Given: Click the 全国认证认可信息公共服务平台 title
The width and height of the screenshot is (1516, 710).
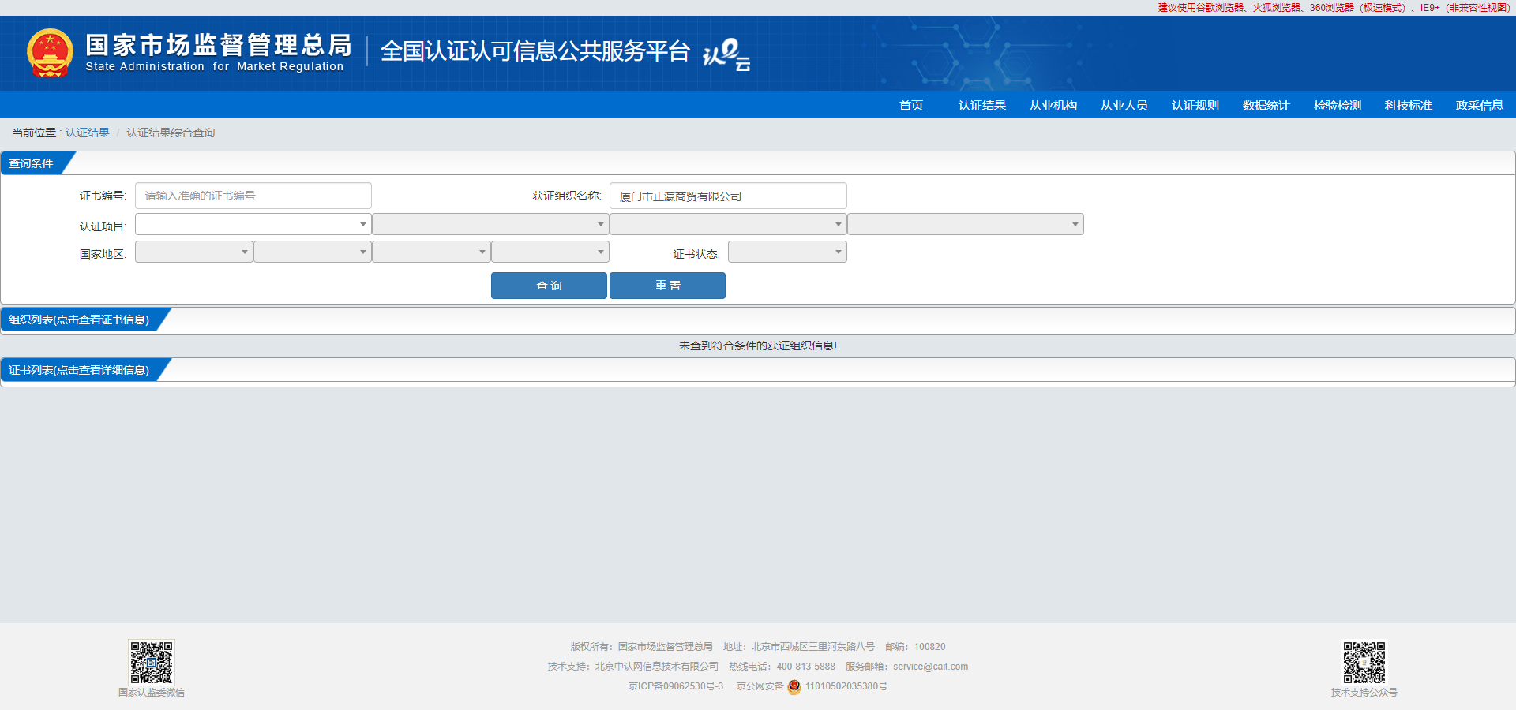Looking at the screenshot, I should tap(535, 51).
